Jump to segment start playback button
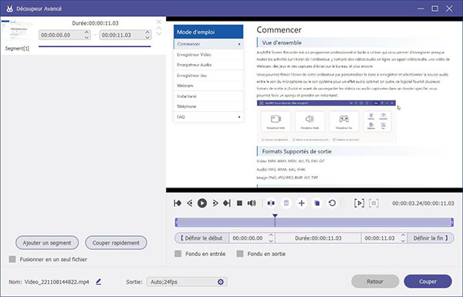 (x=177, y=203)
